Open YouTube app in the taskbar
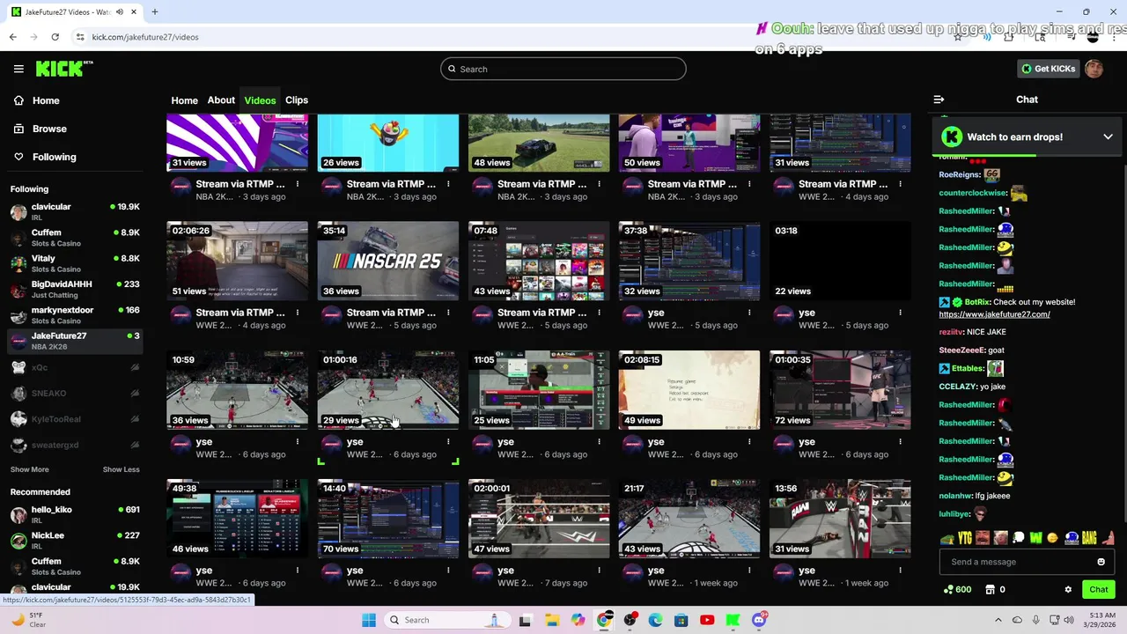 click(x=707, y=620)
